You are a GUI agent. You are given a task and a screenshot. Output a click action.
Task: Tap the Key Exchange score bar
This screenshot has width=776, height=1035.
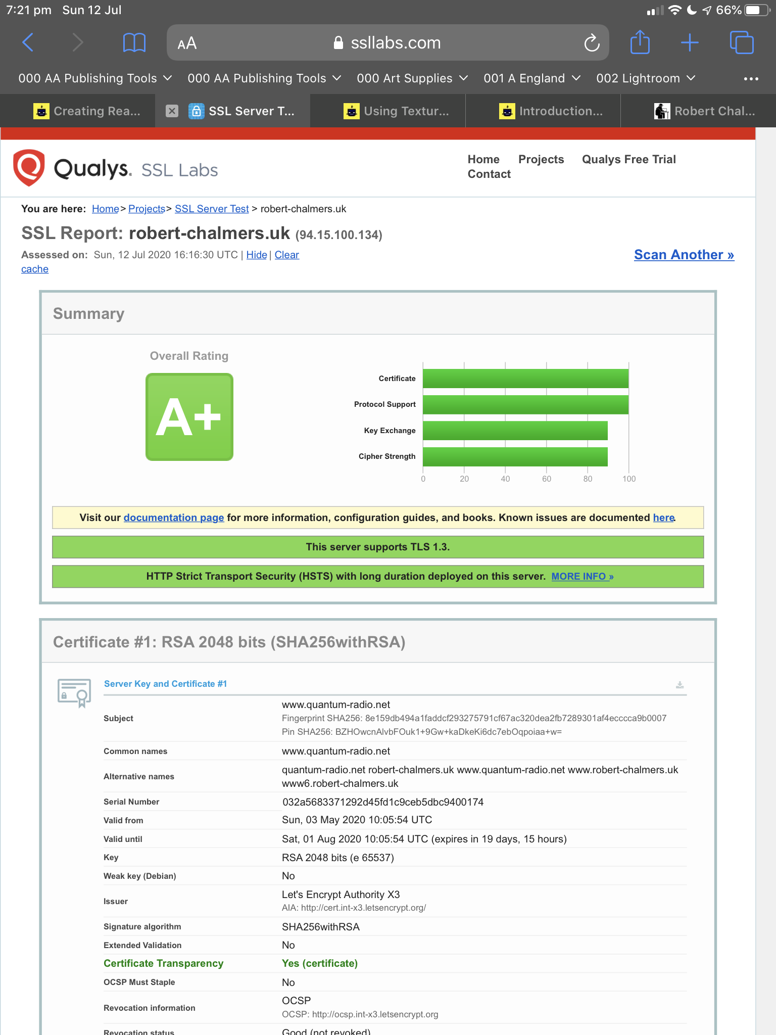[515, 431]
